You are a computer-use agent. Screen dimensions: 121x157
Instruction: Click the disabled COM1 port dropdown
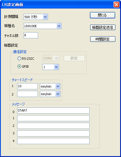coord(51,58)
